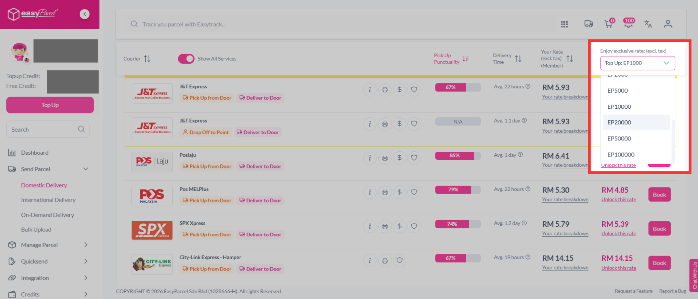View info for Poslaju service

click(x=370, y=158)
